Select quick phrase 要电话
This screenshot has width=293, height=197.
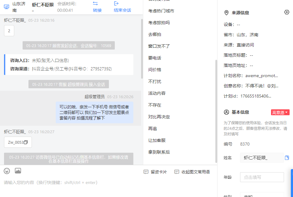point(155,58)
